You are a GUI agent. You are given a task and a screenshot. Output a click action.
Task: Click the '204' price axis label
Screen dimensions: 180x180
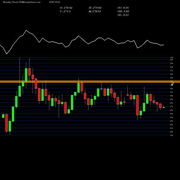tap(171, 132)
